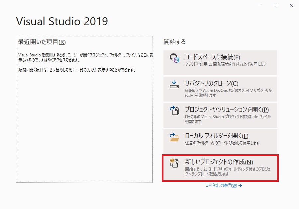
Task: Click the description starting with ローカルの Visual Studio プロジェクト
Action: point(228,119)
